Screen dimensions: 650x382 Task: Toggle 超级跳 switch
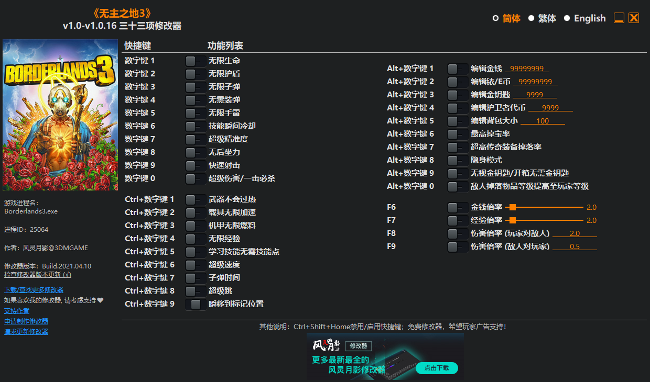(196, 291)
